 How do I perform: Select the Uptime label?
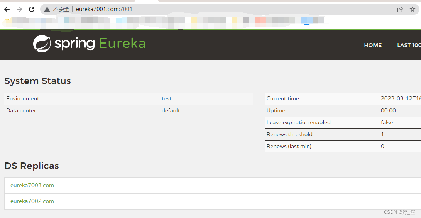276,110
